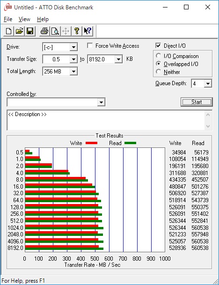This screenshot has height=285, width=219.
Task: Start the benchmark with Start button
Action: (197, 102)
